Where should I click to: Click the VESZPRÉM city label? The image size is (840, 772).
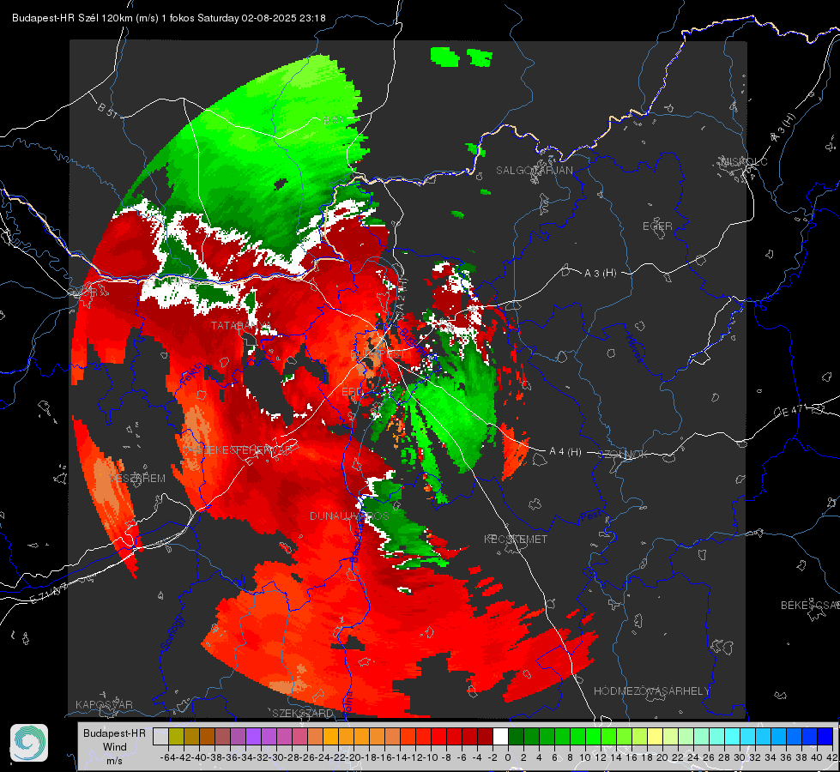tap(137, 479)
